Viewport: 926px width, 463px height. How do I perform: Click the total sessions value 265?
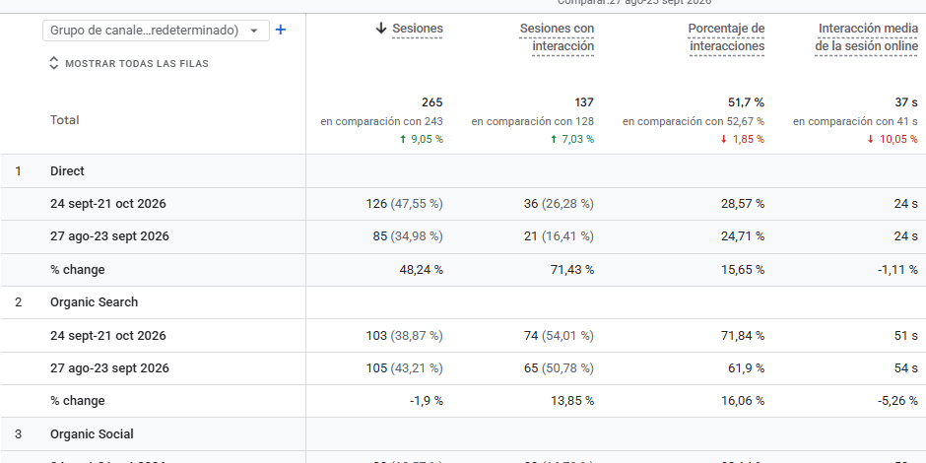coord(432,102)
